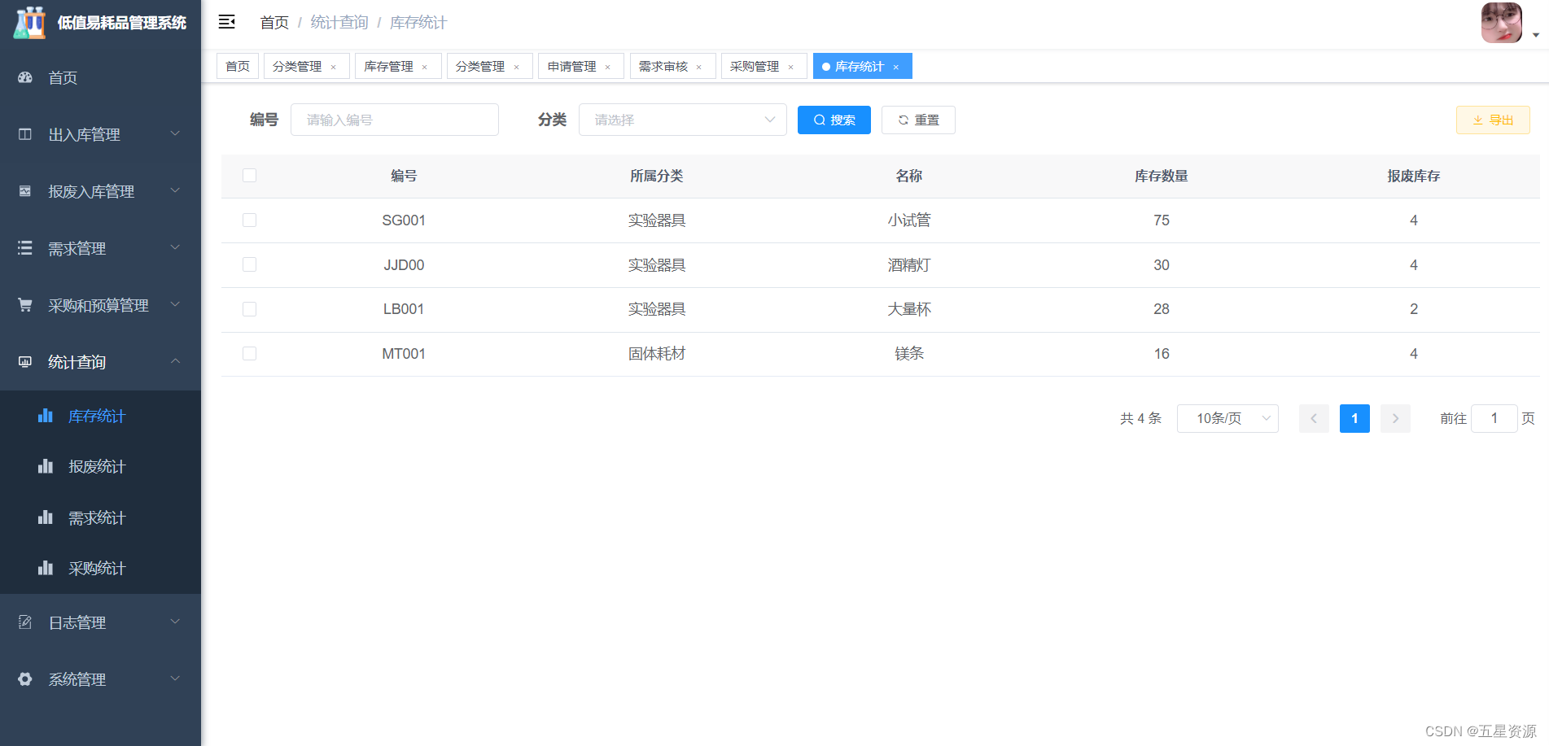The height and width of the screenshot is (746, 1549).
Task: Click the 首页 dashboard icon in sidebar
Action: tap(25, 77)
